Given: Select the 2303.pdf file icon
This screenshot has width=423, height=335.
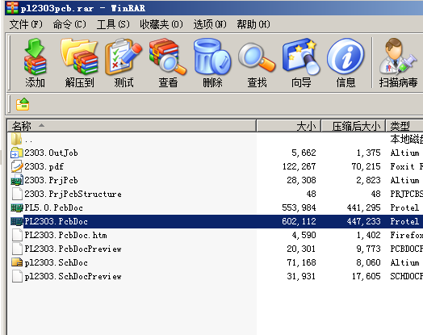Looking at the screenshot, I should (17, 166).
